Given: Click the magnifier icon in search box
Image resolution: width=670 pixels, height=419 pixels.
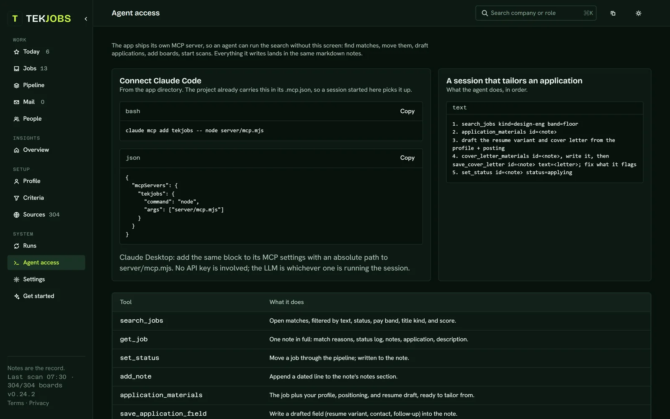Looking at the screenshot, I should pyautogui.click(x=484, y=13).
